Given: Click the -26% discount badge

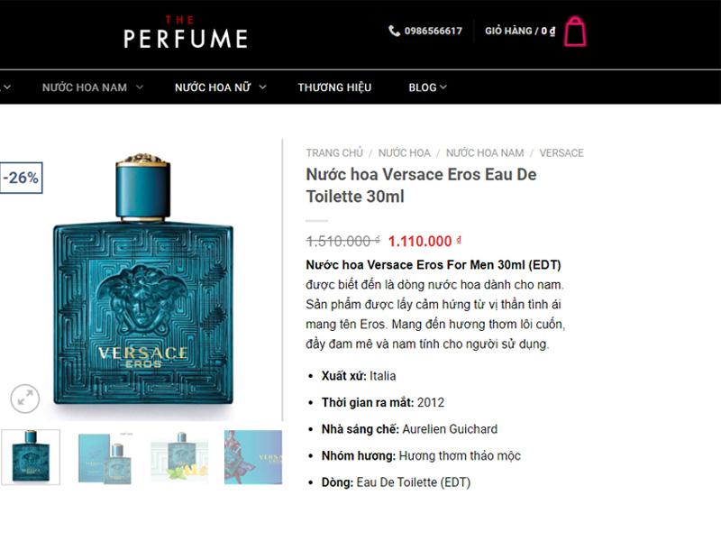Looking at the screenshot, I should [x=21, y=178].
